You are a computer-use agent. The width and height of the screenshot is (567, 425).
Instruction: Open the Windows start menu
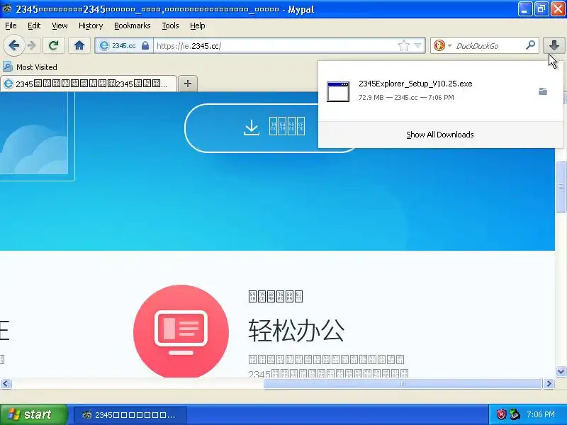(33, 414)
